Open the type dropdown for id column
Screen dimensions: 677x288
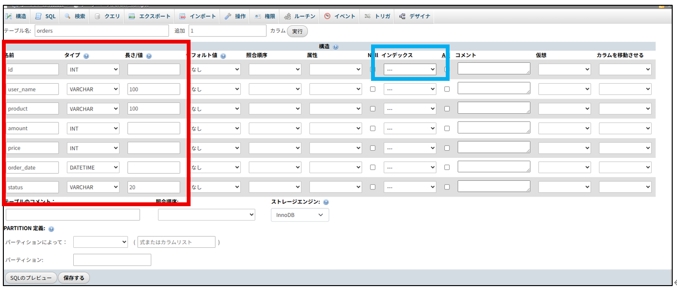(x=93, y=69)
